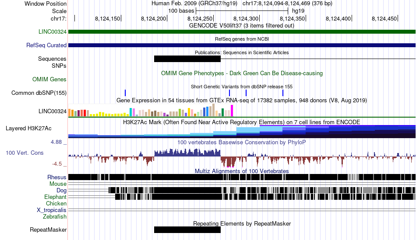
Task: Open the 100 Vert. Cons track label
Action: tap(25, 153)
